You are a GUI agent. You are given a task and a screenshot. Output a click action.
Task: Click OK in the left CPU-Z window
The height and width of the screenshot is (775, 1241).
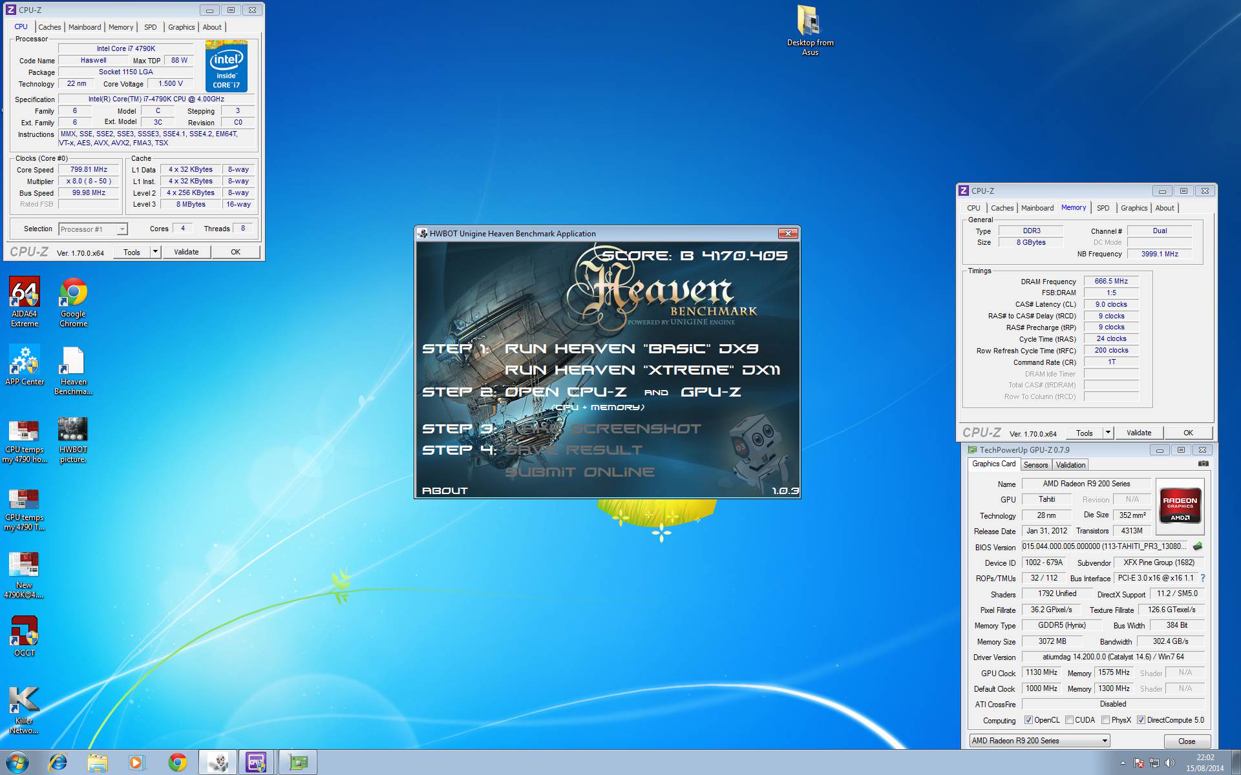[235, 252]
